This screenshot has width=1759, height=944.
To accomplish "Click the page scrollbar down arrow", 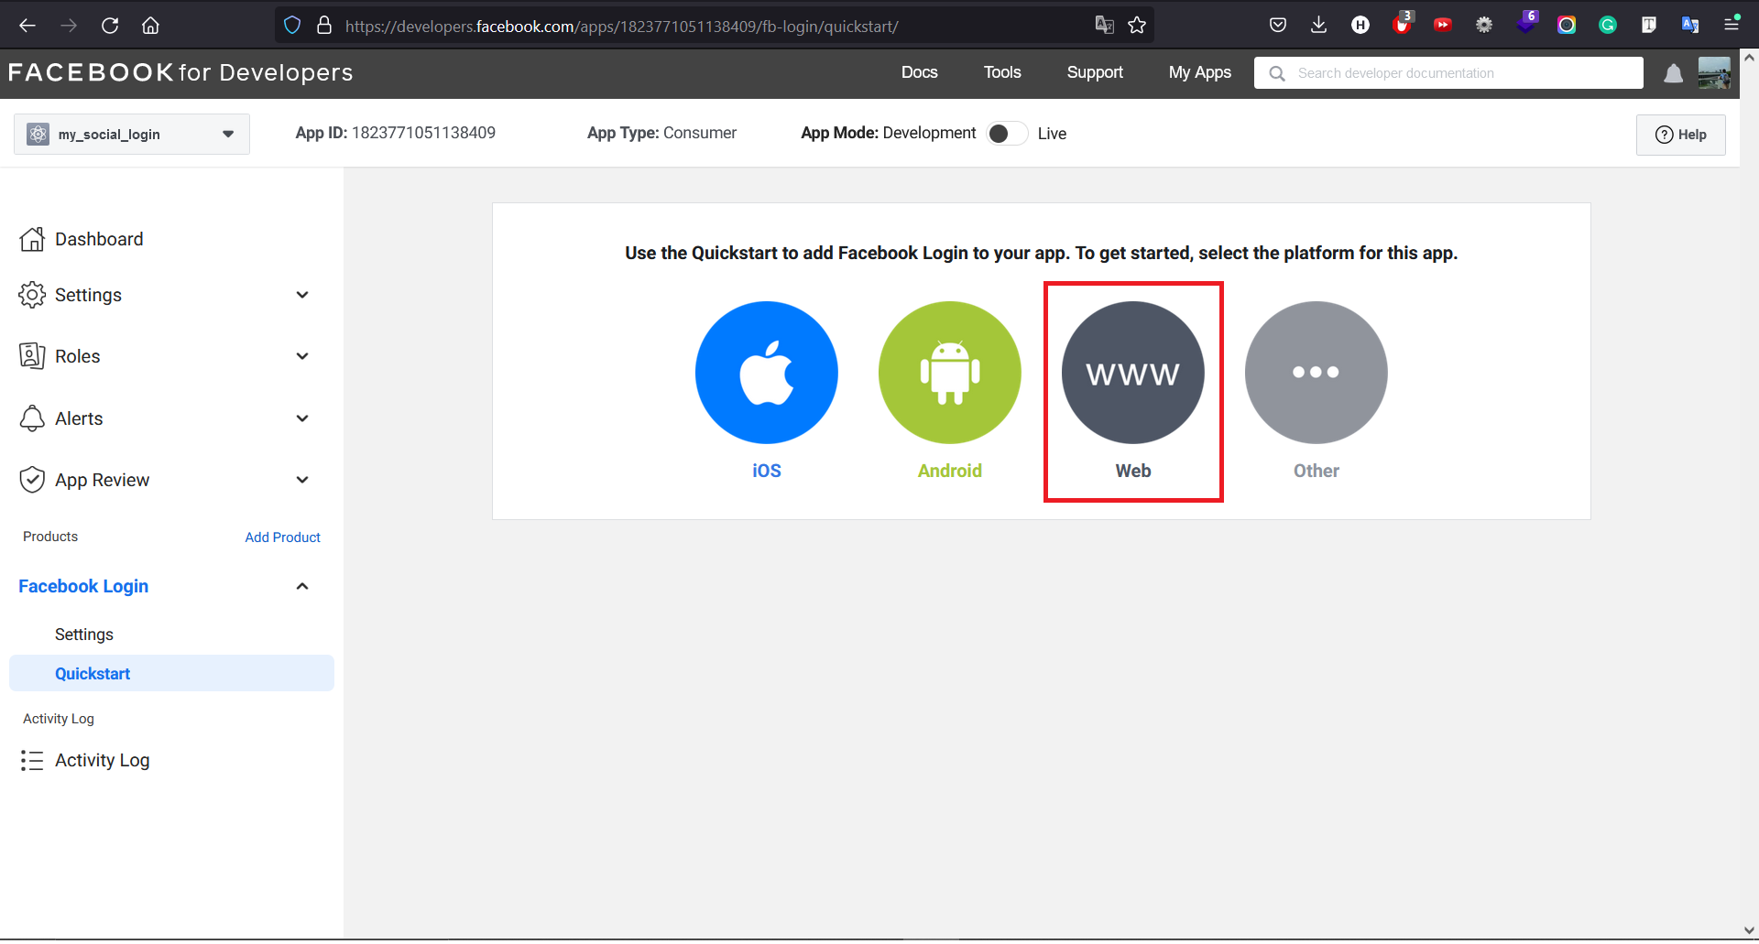I will click(x=1749, y=930).
